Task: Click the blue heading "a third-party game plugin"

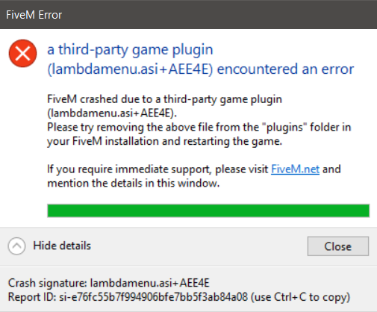Action: pos(130,50)
